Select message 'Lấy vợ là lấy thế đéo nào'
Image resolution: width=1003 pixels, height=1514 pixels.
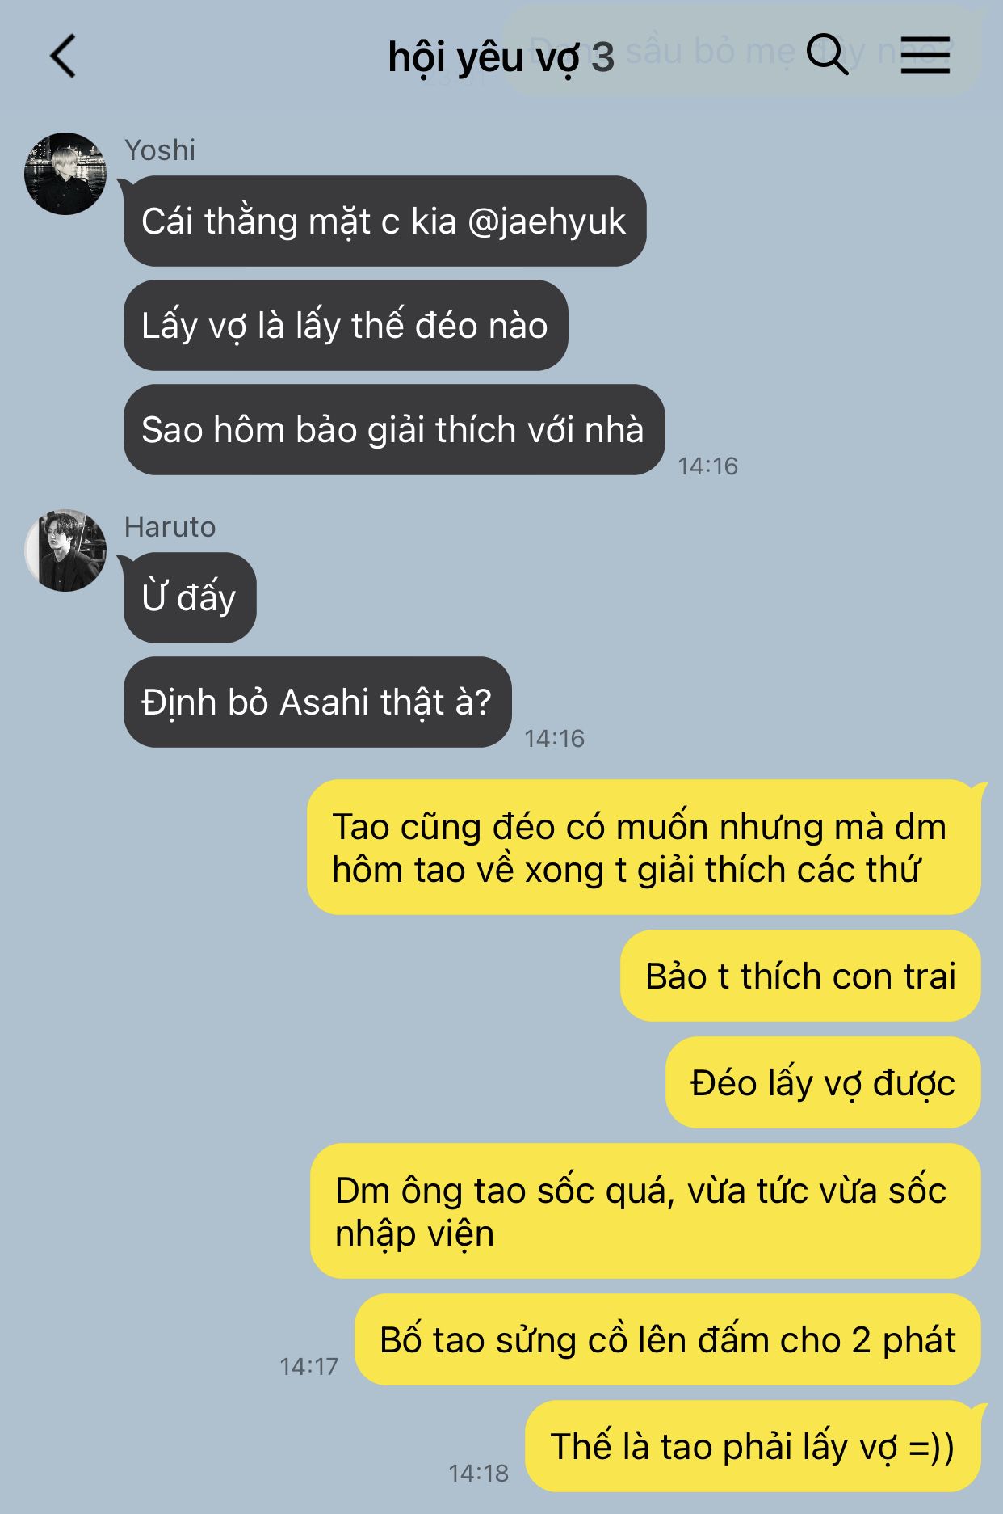346,326
